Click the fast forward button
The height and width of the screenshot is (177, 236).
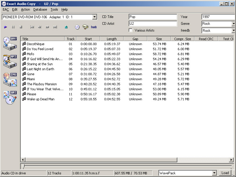[47, 27]
